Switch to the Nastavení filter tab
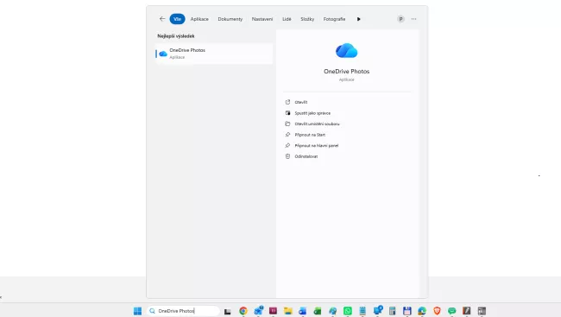Screen dimensions: 561x317 tap(262, 19)
